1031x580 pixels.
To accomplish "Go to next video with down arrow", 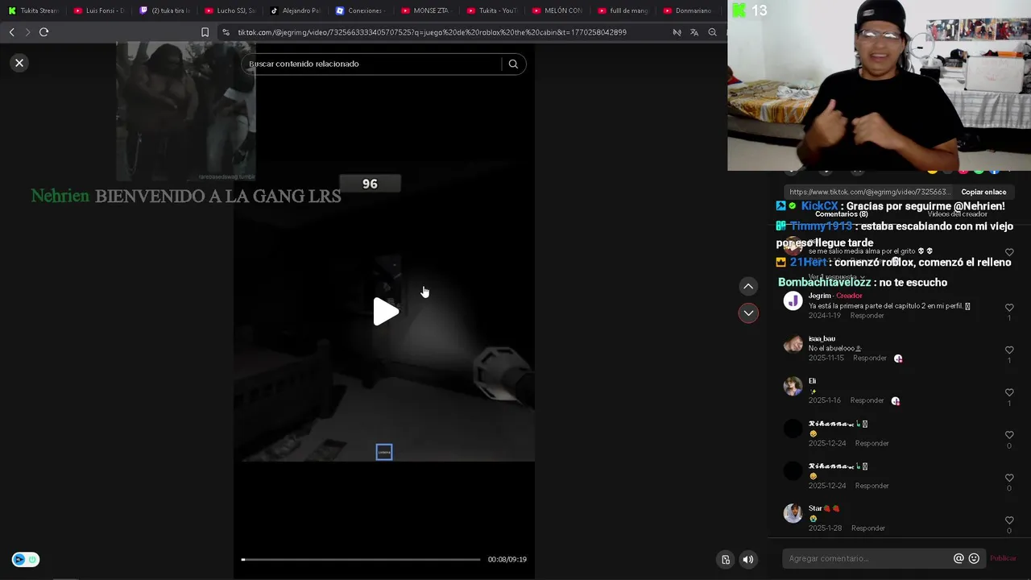I will pos(748,313).
